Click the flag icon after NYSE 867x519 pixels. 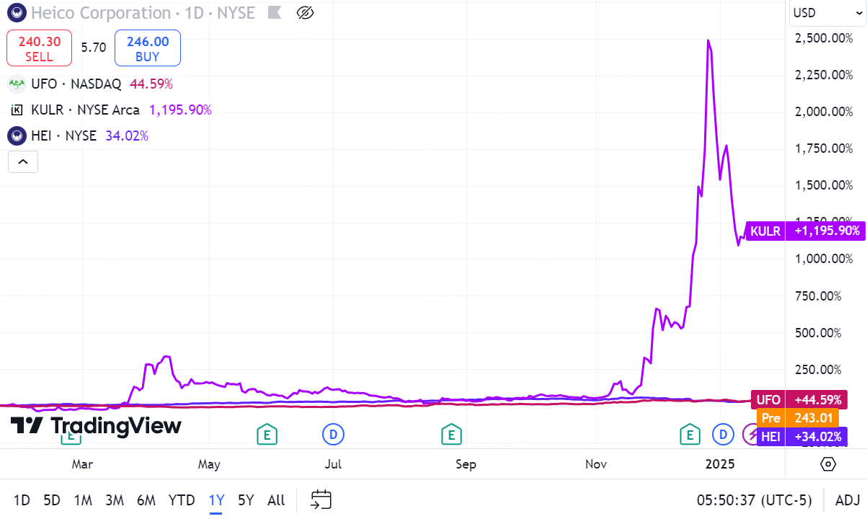[275, 12]
